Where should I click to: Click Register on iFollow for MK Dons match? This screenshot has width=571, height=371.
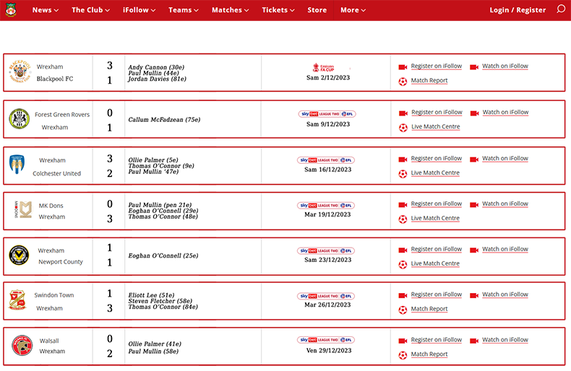coord(436,204)
